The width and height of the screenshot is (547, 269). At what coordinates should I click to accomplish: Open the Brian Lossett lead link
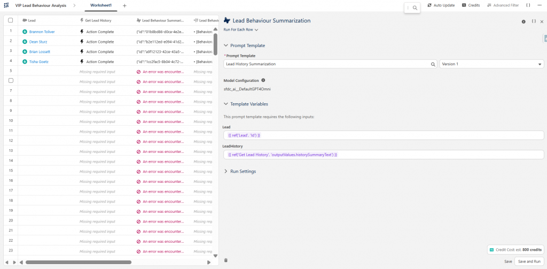click(40, 52)
